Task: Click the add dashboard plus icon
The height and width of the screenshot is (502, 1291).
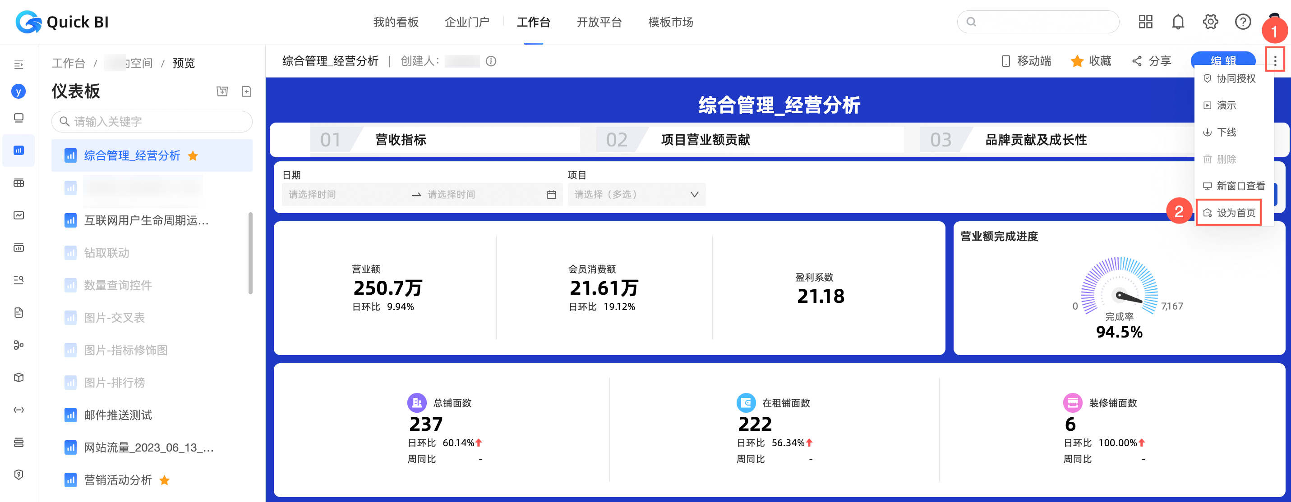Action: click(x=247, y=91)
